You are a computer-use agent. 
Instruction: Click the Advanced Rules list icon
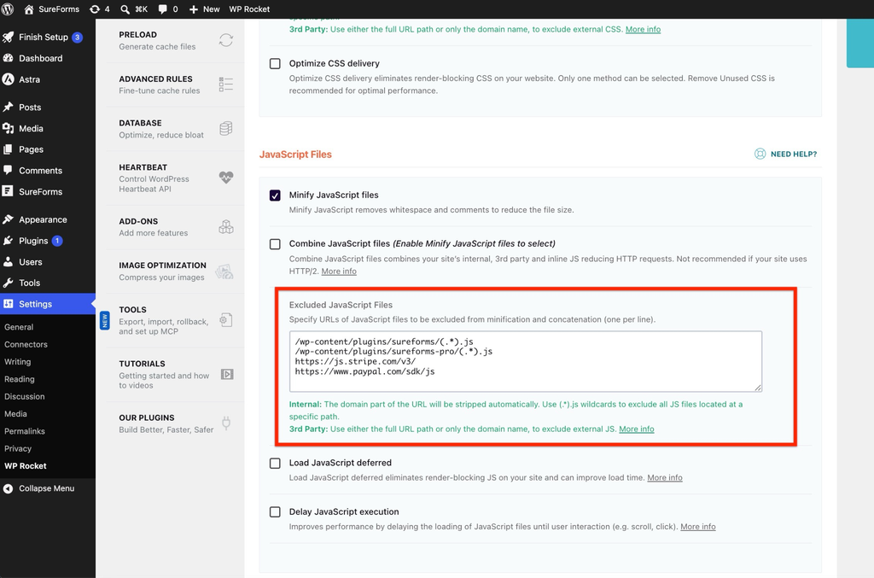coord(225,85)
